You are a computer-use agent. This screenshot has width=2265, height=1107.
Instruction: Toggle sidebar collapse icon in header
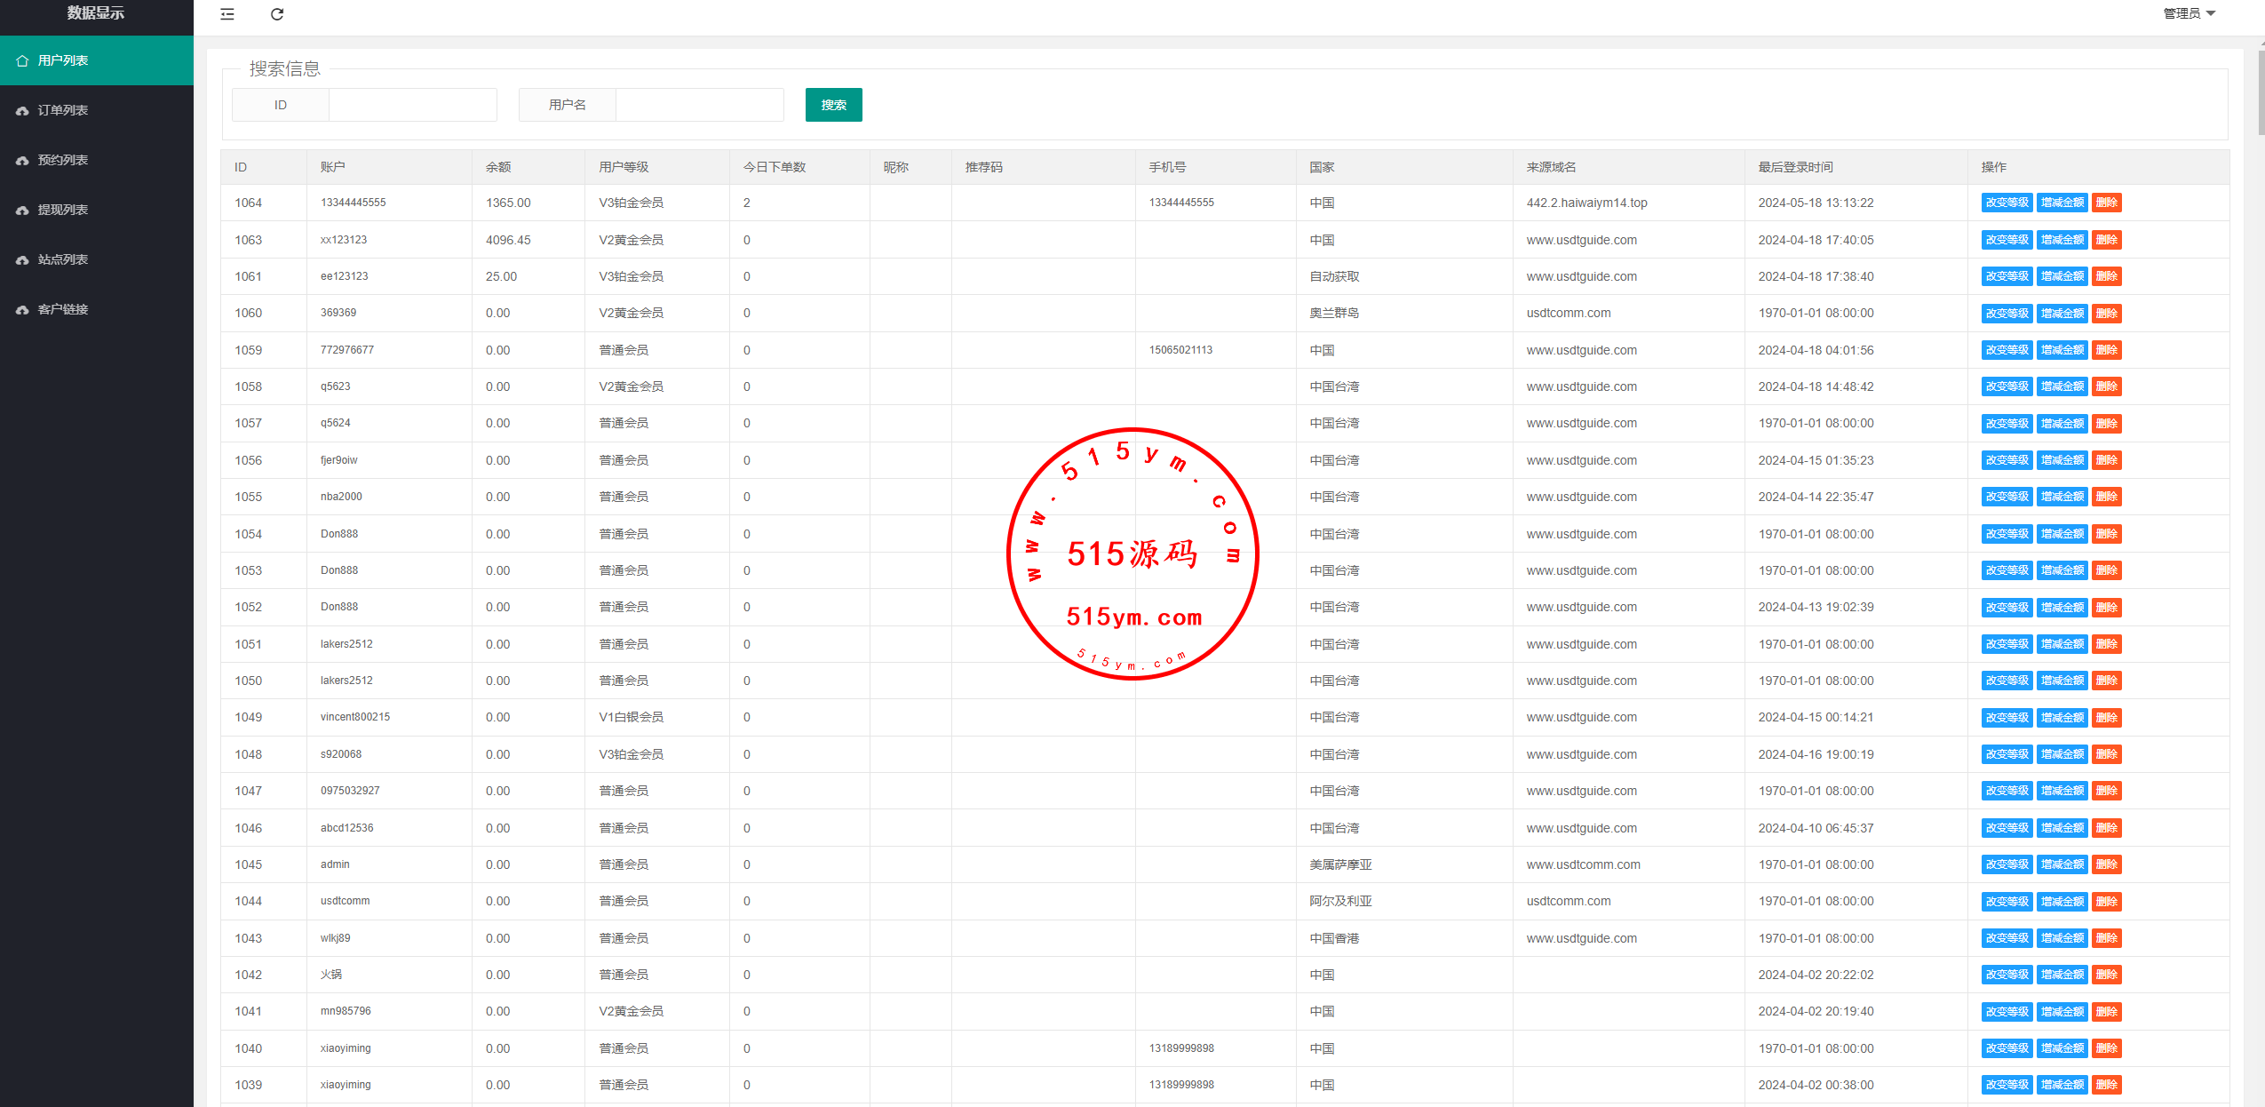click(227, 14)
